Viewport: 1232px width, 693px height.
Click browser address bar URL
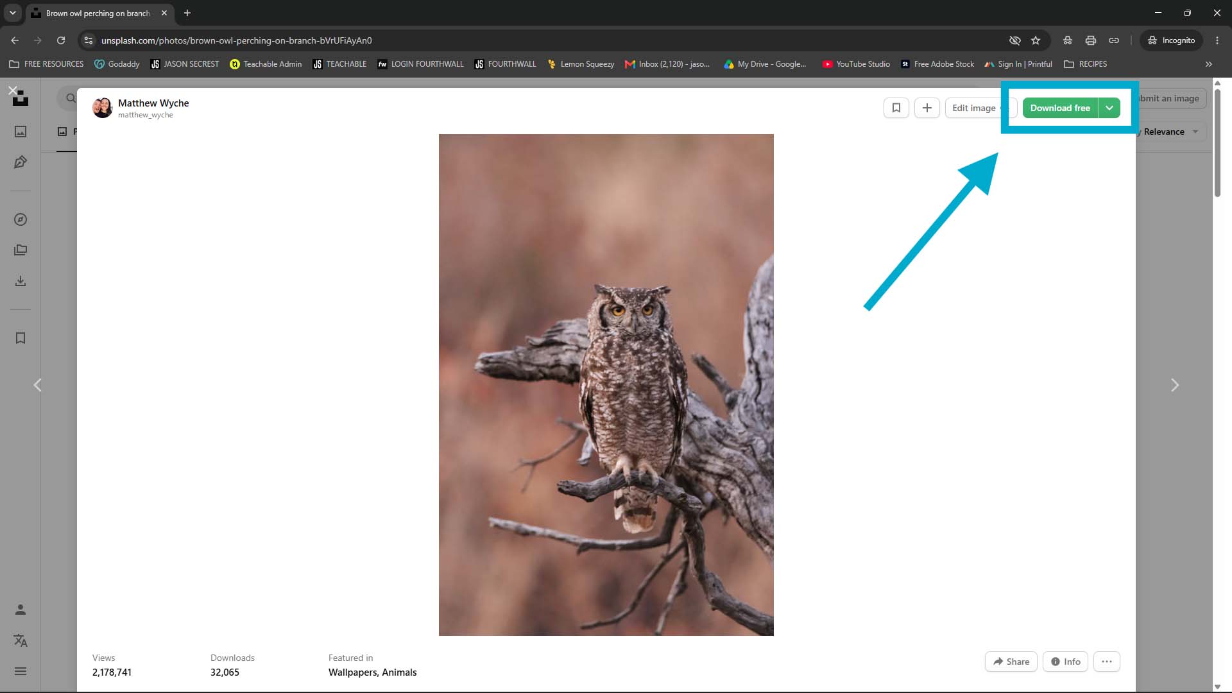pyautogui.click(x=236, y=40)
